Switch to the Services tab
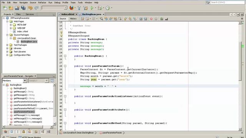Viewport: 246px width, 138px height. click(x=30, y=14)
